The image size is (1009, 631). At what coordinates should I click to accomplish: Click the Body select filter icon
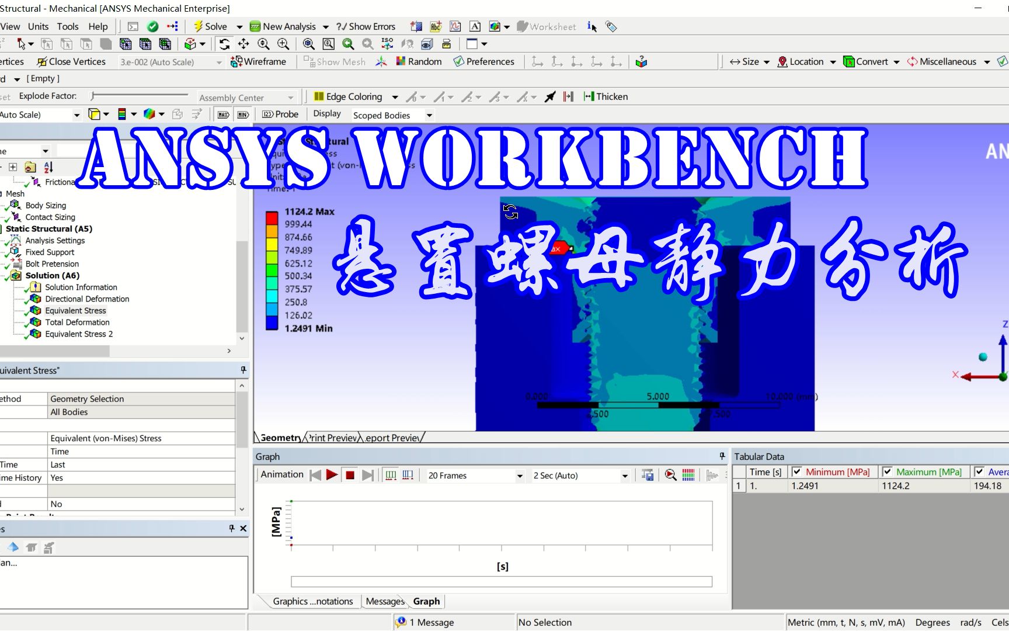tap(106, 44)
